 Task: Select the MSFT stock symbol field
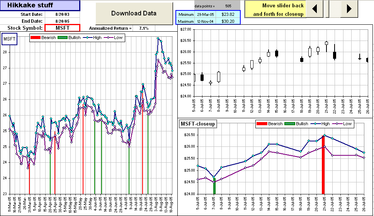pyautogui.click(x=62, y=28)
